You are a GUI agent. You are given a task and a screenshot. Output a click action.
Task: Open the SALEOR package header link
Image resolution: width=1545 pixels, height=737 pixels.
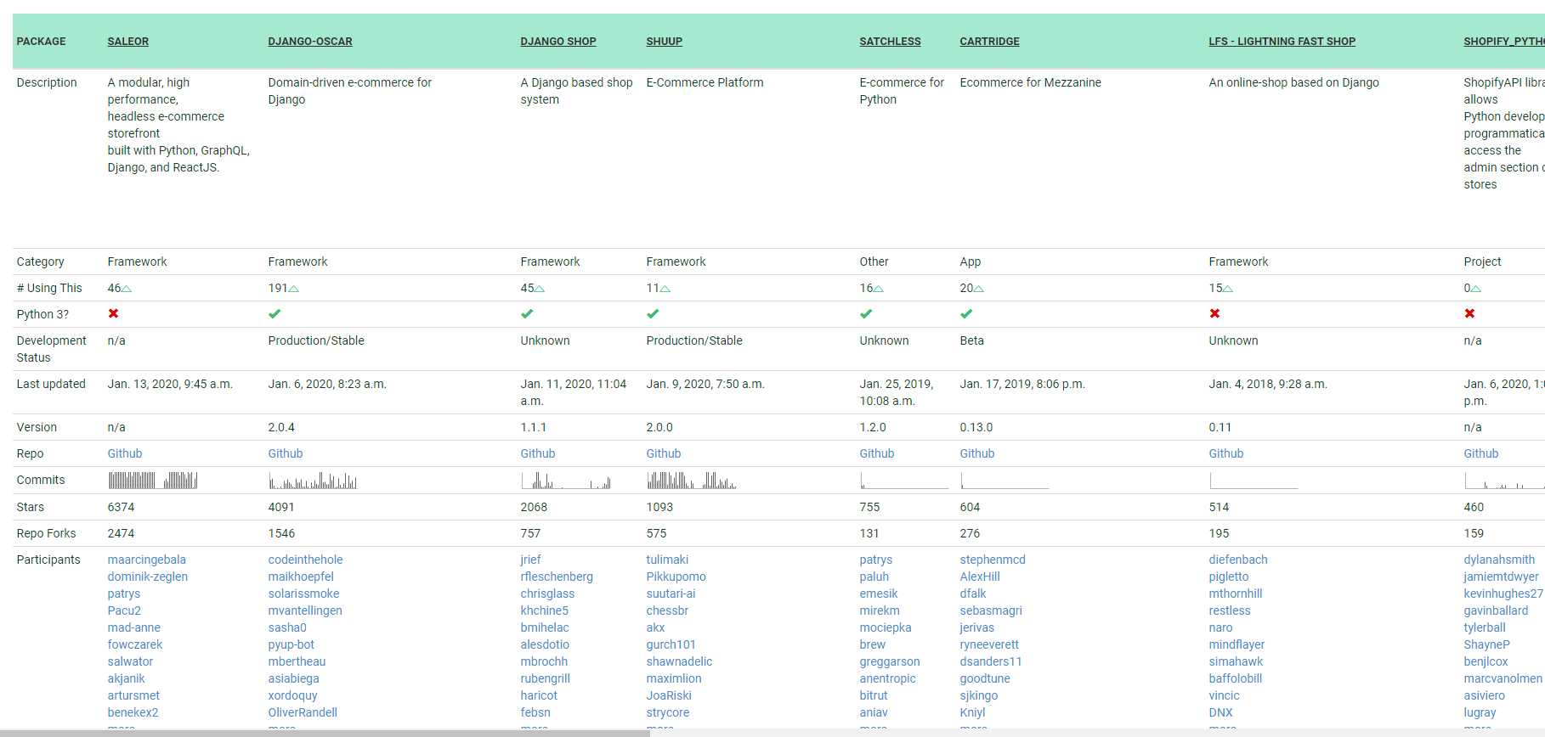coord(128,42)
